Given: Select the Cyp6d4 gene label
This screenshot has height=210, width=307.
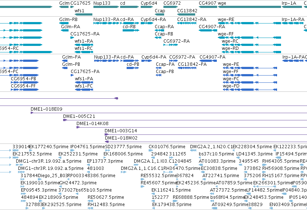Looking at the screenshot, I should click(x=149, y=3).
